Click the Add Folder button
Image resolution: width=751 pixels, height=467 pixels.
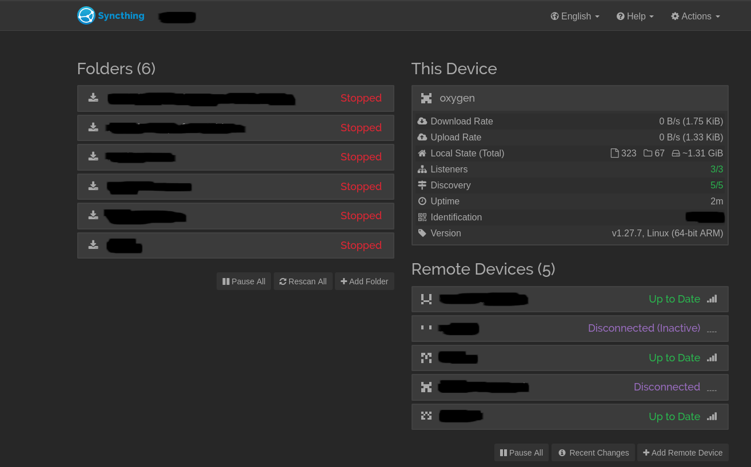point(365,281)
